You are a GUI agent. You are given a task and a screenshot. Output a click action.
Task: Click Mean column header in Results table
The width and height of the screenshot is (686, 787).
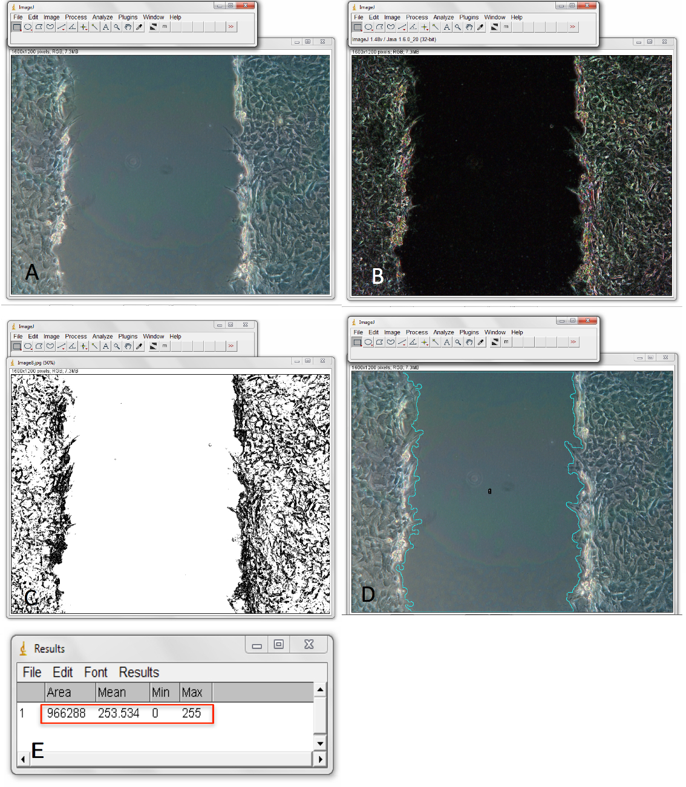click(x=123, y=693)
